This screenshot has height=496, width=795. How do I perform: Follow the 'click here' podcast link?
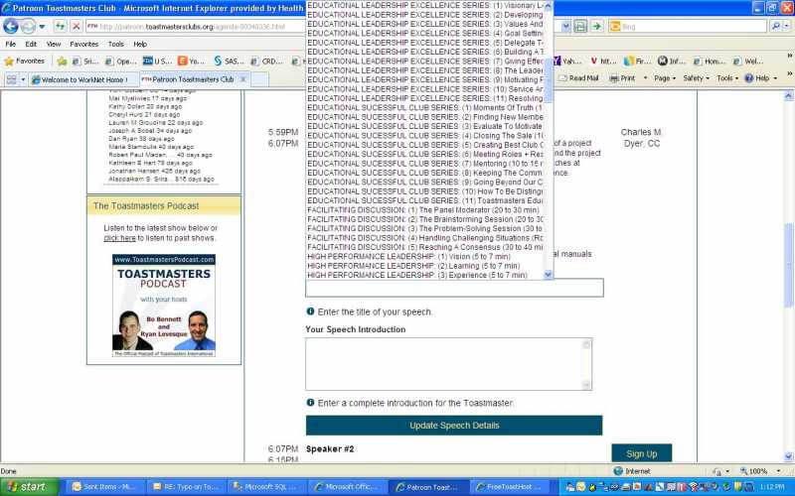(x=119, y=238)
